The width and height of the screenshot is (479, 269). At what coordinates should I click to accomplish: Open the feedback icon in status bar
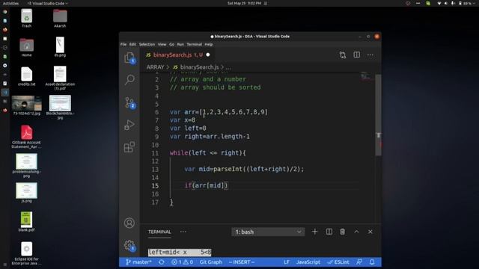pyautogui.click(x=359, y=262)
